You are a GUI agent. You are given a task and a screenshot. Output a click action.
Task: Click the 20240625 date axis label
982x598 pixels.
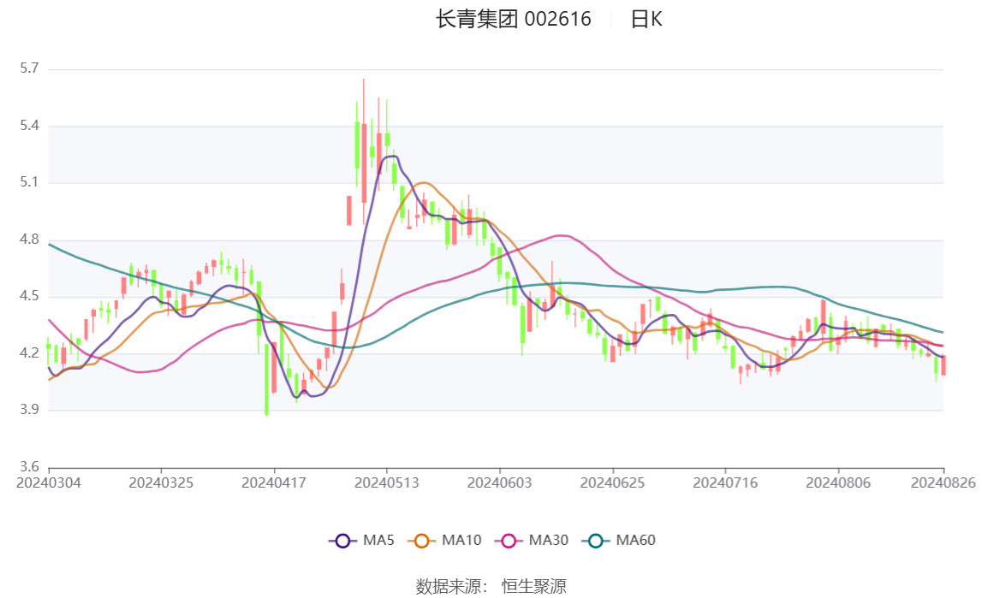[612, 483]
